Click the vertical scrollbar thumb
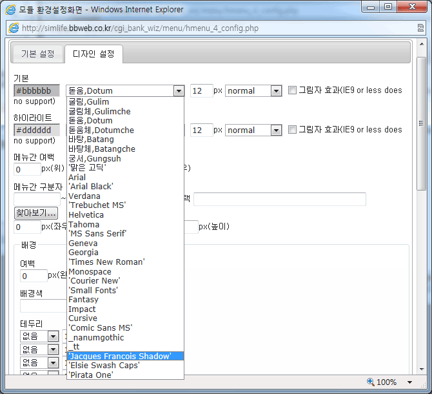This screenshot has height=394, width=432. [x=421, y=123]
